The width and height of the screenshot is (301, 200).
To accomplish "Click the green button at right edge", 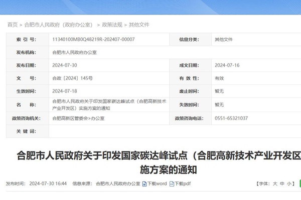I will click(x=299, y=183).
